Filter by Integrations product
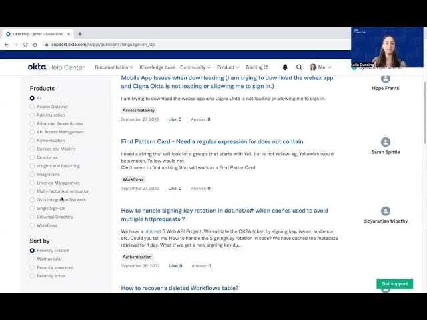427x320 pixels. pyautogui.click(x=32, y=174)
